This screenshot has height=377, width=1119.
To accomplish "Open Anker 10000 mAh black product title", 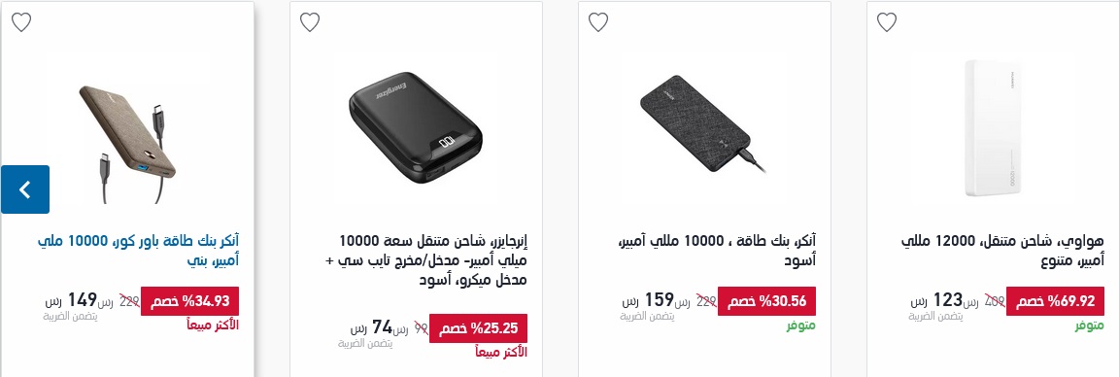I will [717, 251].
